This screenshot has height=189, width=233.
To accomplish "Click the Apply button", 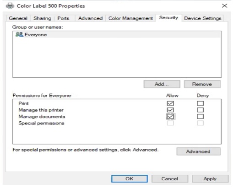I will point(210,178).
